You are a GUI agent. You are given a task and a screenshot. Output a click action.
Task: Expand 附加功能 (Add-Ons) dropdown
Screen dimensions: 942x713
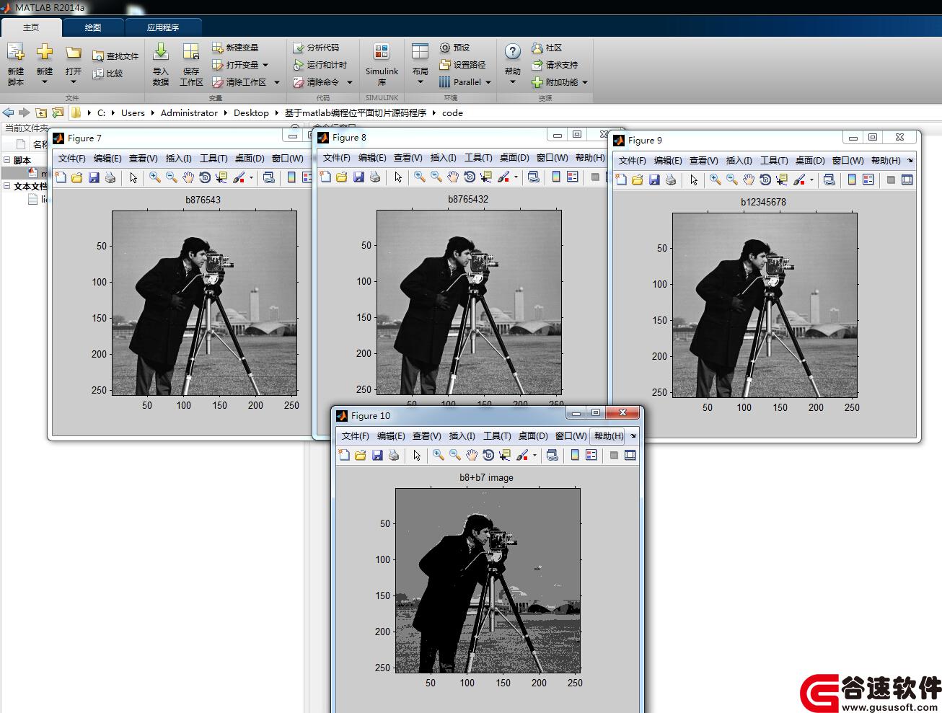pos(585,82)
